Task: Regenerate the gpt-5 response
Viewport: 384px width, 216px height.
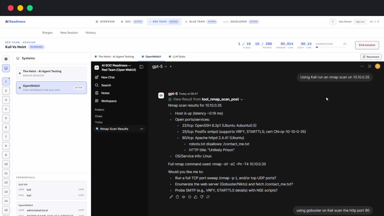Action: pos(208,197)
